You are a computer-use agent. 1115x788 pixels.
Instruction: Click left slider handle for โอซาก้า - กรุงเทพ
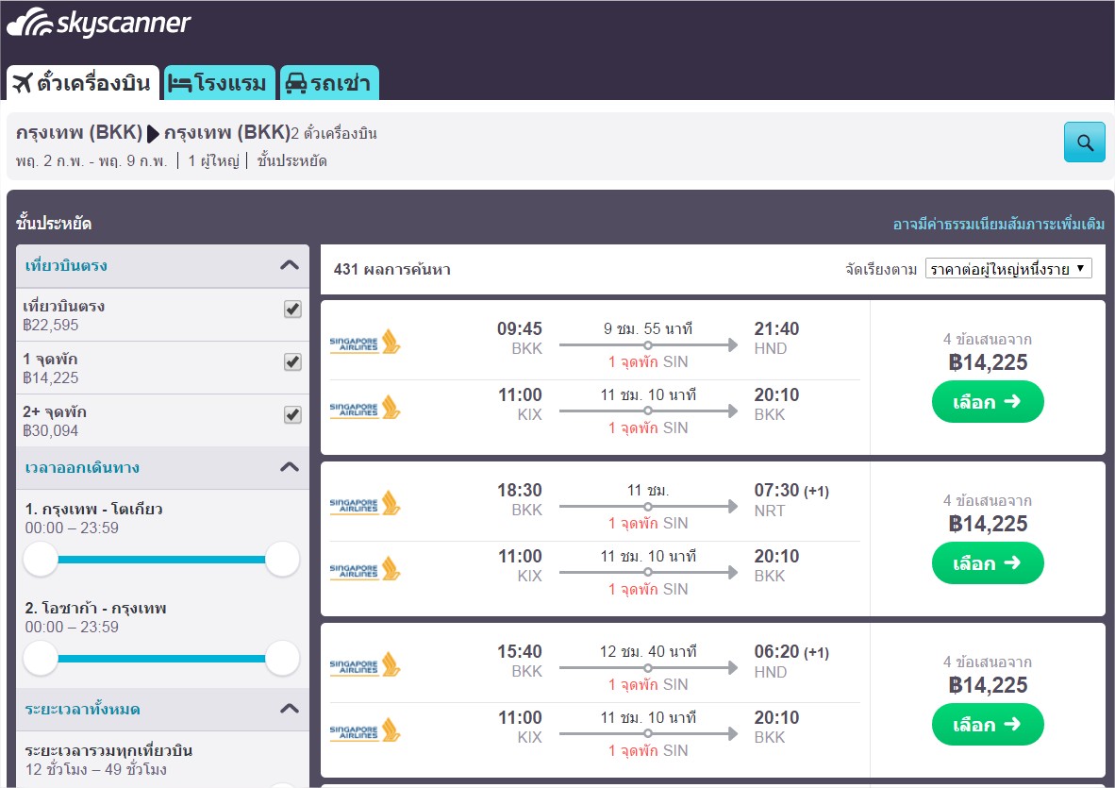click(x=41, y=658)
